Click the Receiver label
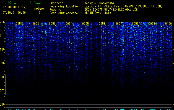 point(56,10)
